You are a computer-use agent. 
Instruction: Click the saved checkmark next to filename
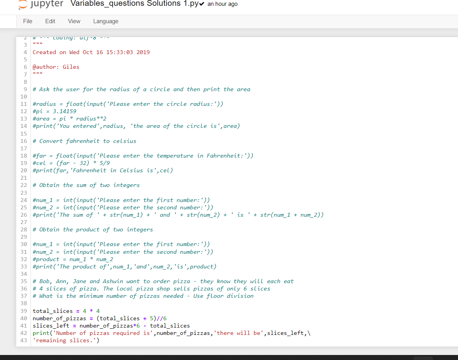coord(202,4)
